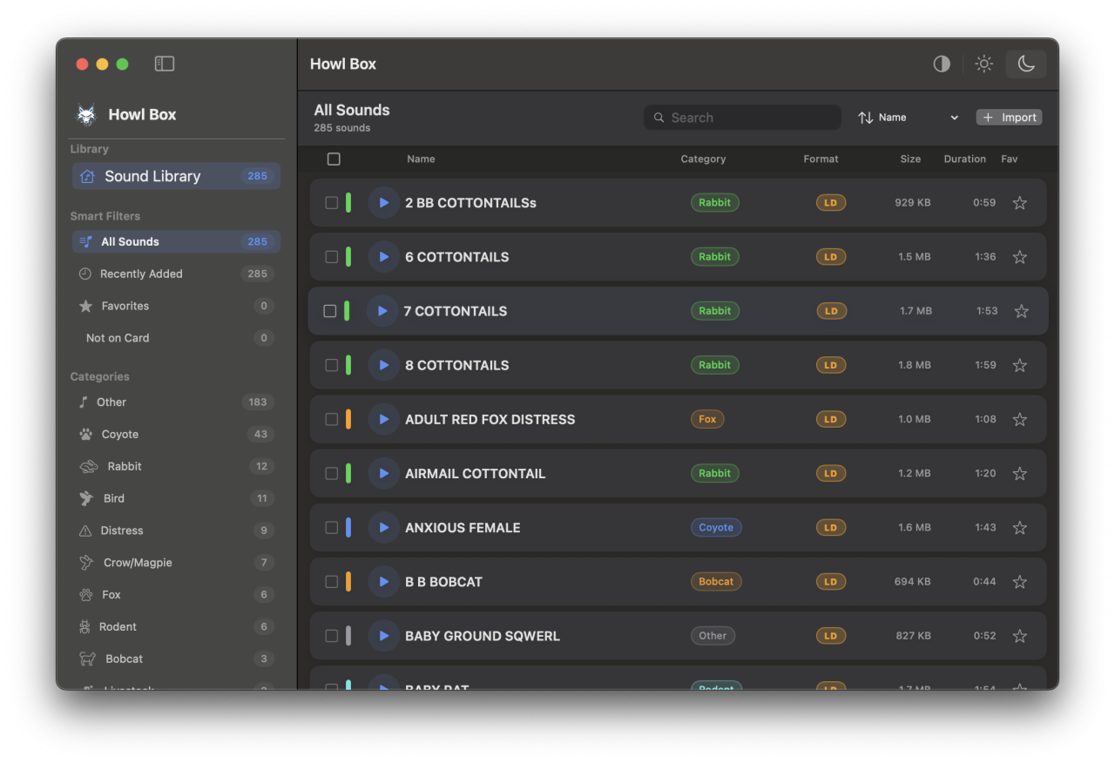Play the ADULT RED FOX DISTRESS sound

[383, 419]
